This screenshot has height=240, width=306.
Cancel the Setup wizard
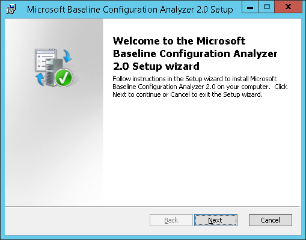(x=271, y=220)
